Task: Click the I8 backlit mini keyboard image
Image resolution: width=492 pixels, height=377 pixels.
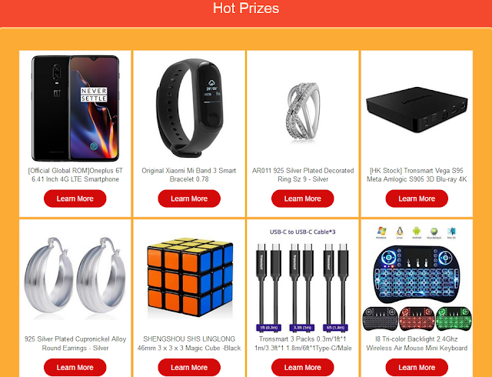Action: (417, 278)
